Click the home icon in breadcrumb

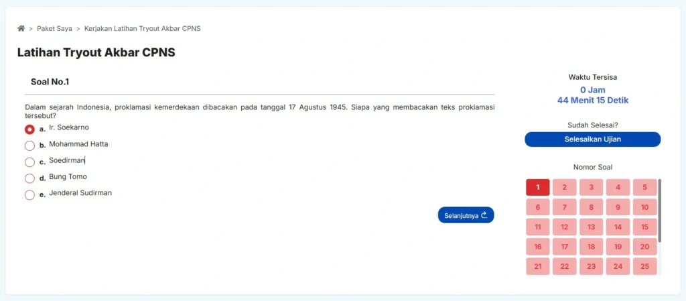(x=21, y=29)
